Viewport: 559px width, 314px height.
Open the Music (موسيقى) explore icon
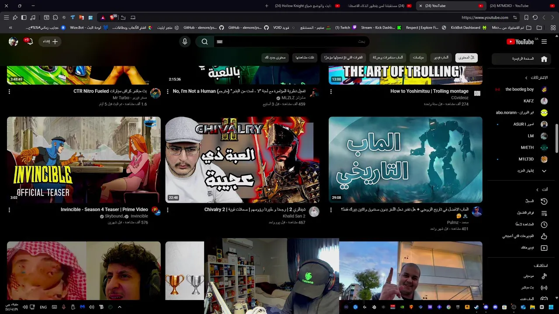(544, 276)
